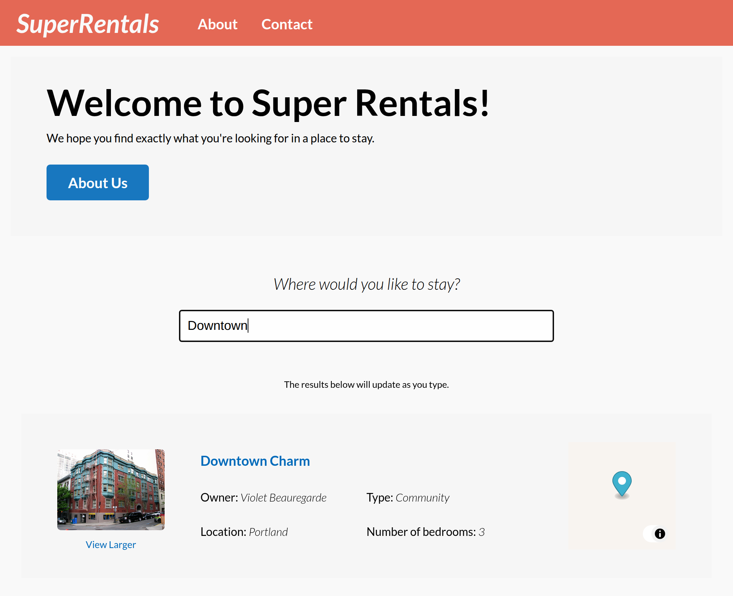
Task: Select the type value Community
Action: point(422,498)
